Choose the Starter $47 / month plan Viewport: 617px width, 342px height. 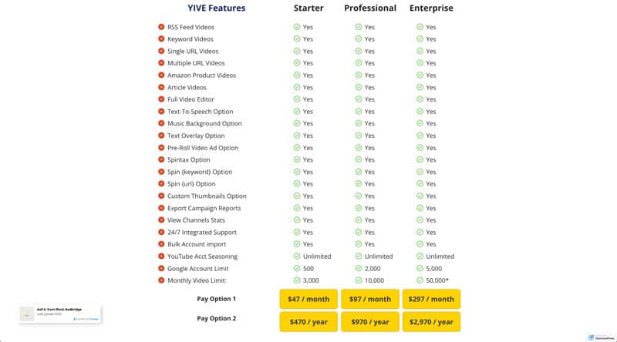point(308,299)
